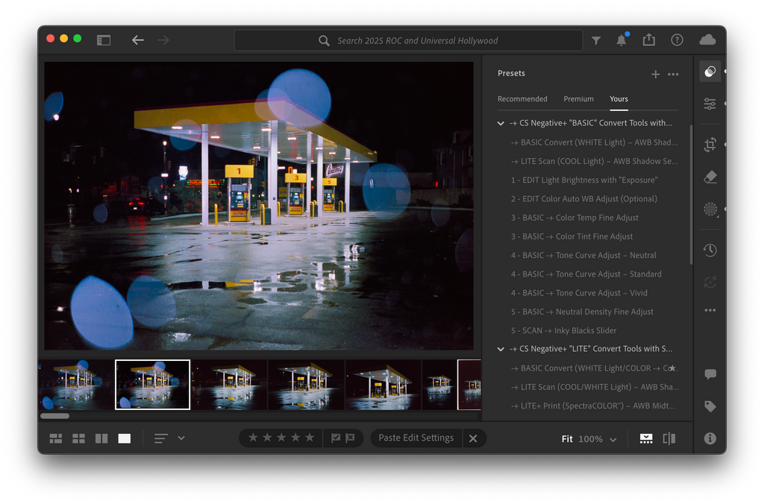This screenshot has height=504, width=764.
Task: Select the Crop & Rotate tool
Action: [710, 145]
